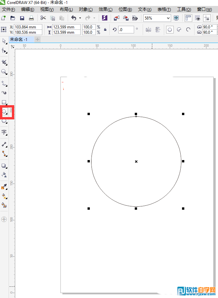Switch ellipse to Arc mode
Viewport: 218px width, 298px height.
pyautogui.click(x=188, y=30)
